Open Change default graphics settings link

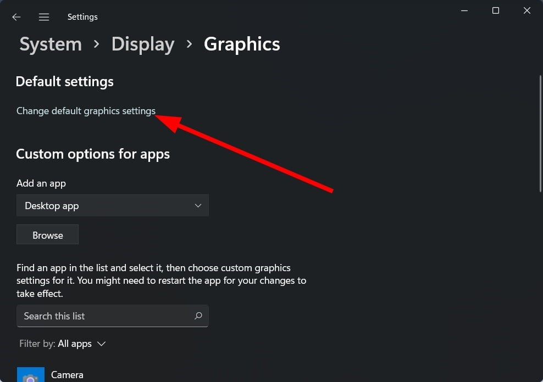(86, 111)
